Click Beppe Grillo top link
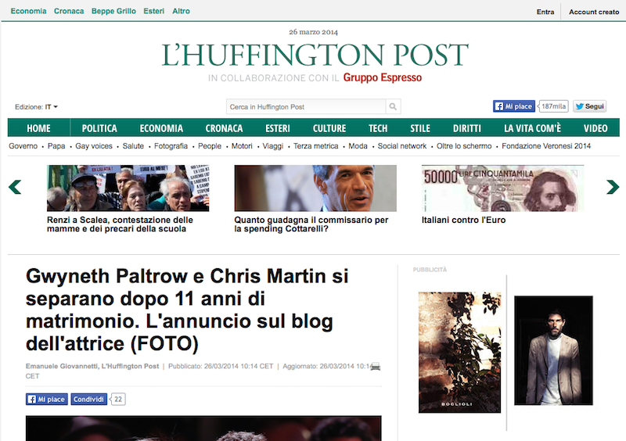 (x=113, y=11)
